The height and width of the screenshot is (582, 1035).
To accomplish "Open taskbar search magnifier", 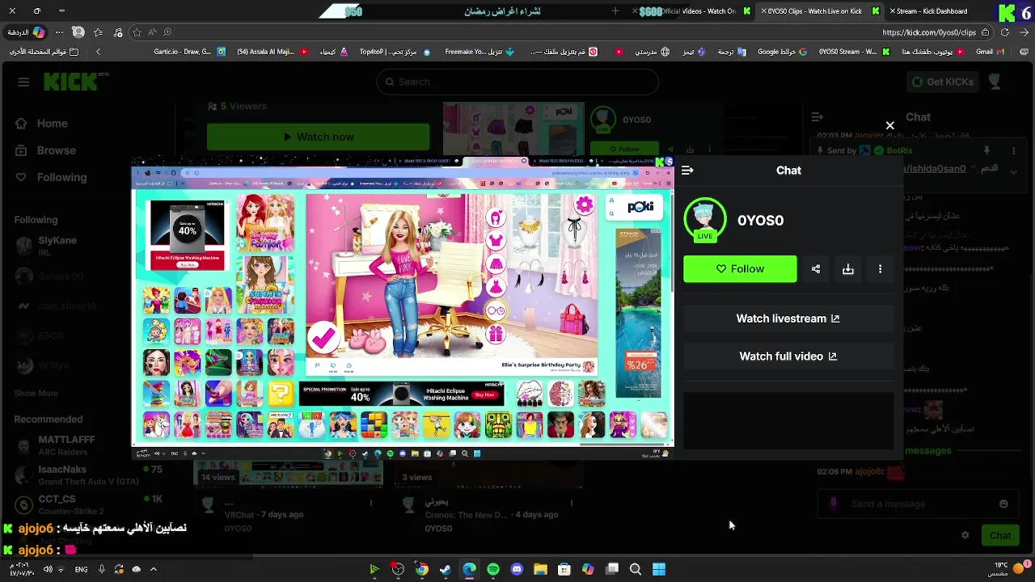I will click(x=636, y=569).
